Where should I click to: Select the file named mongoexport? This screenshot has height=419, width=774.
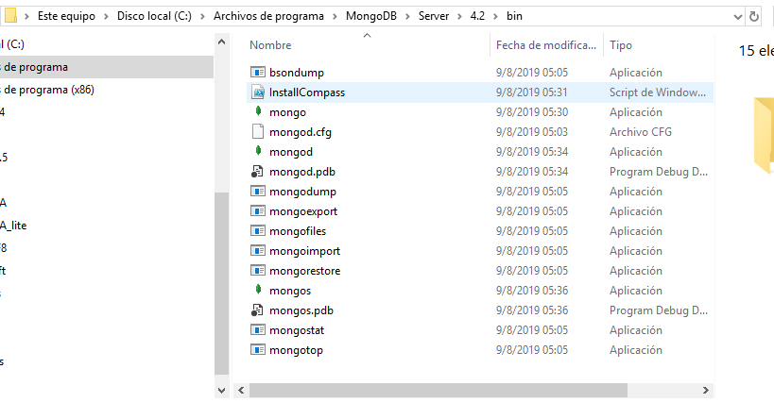(x=303, y=211)
